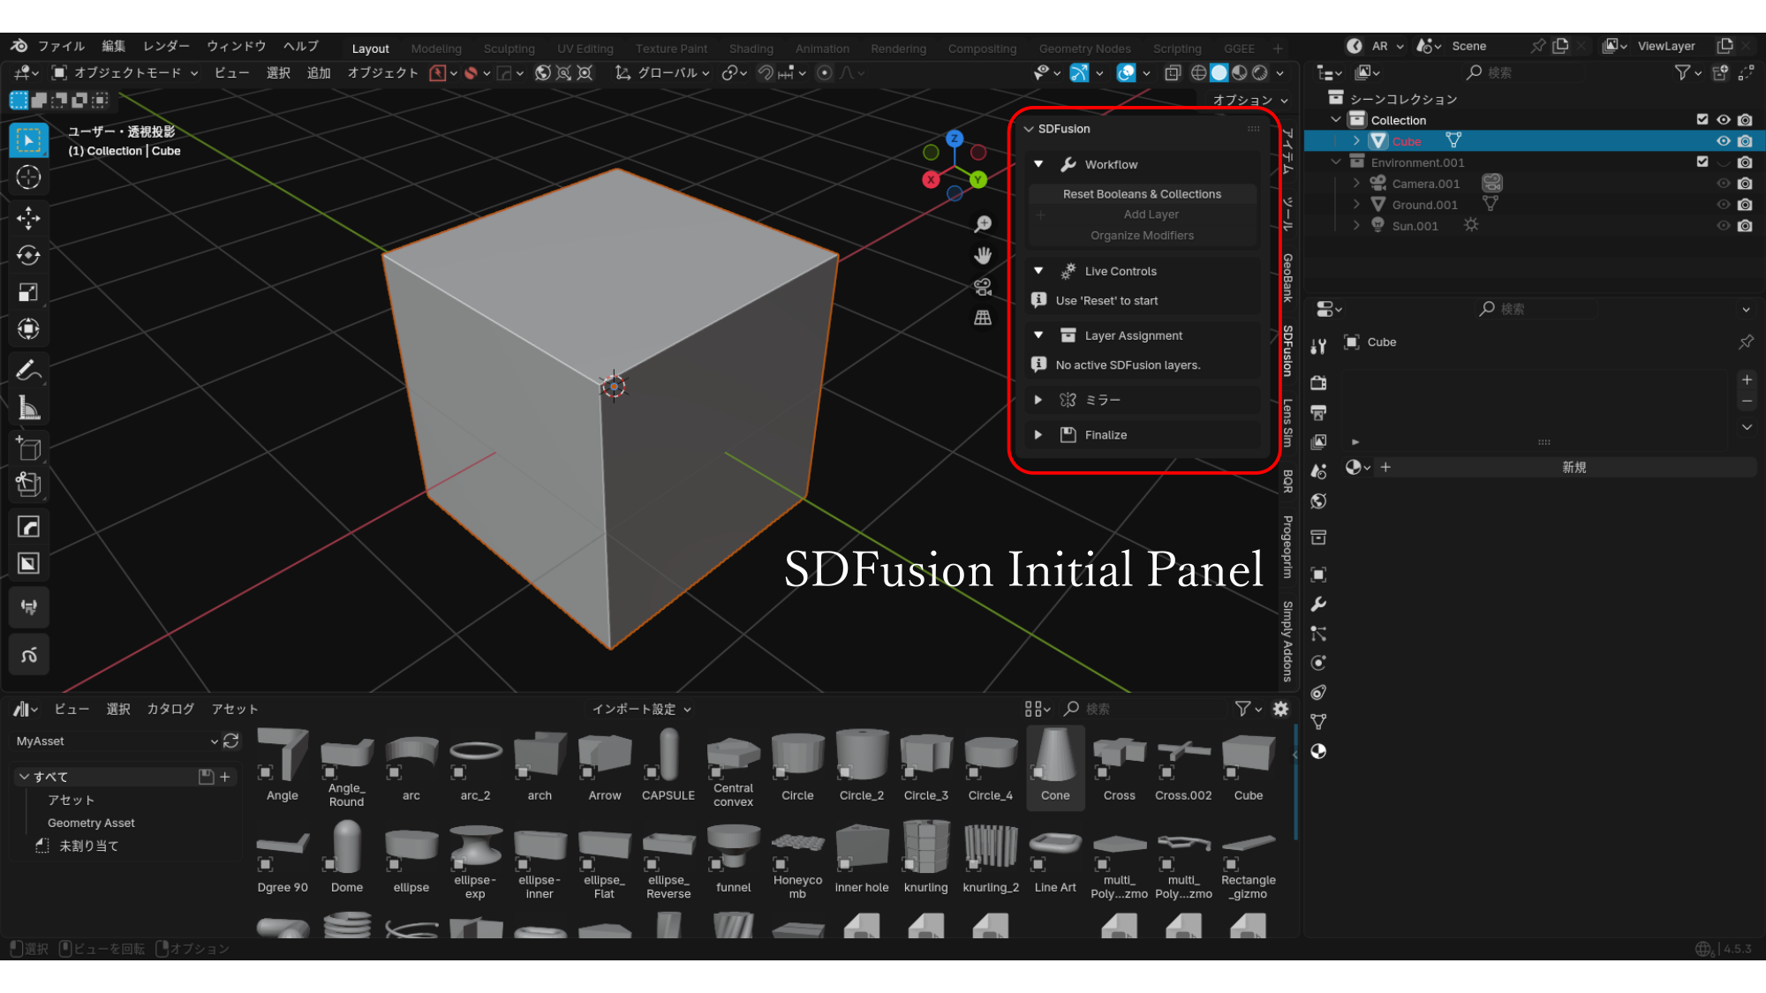Open the インポート設定 dropdown
Image resolution: width=1766 pixels, height=993 pixels.
641,709
